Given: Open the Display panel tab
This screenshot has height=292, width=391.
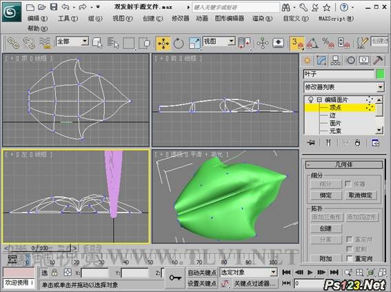Looking at the screenshot, I should click(x=364, y=60).
